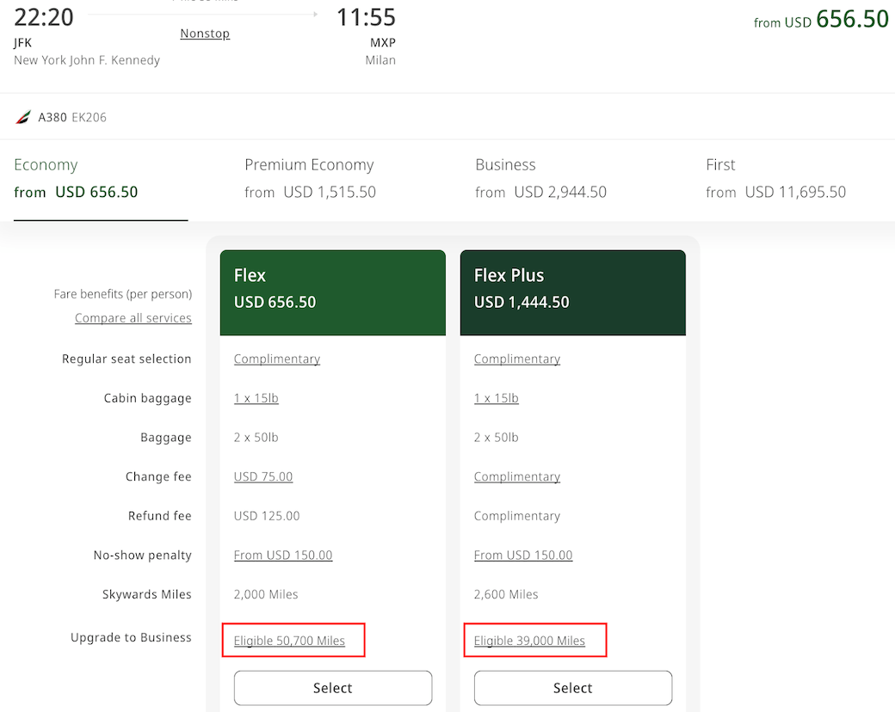
Task: Click the Emirates logo beside A380 EK206
Action: pyautogui.click(x=23, y=117)
